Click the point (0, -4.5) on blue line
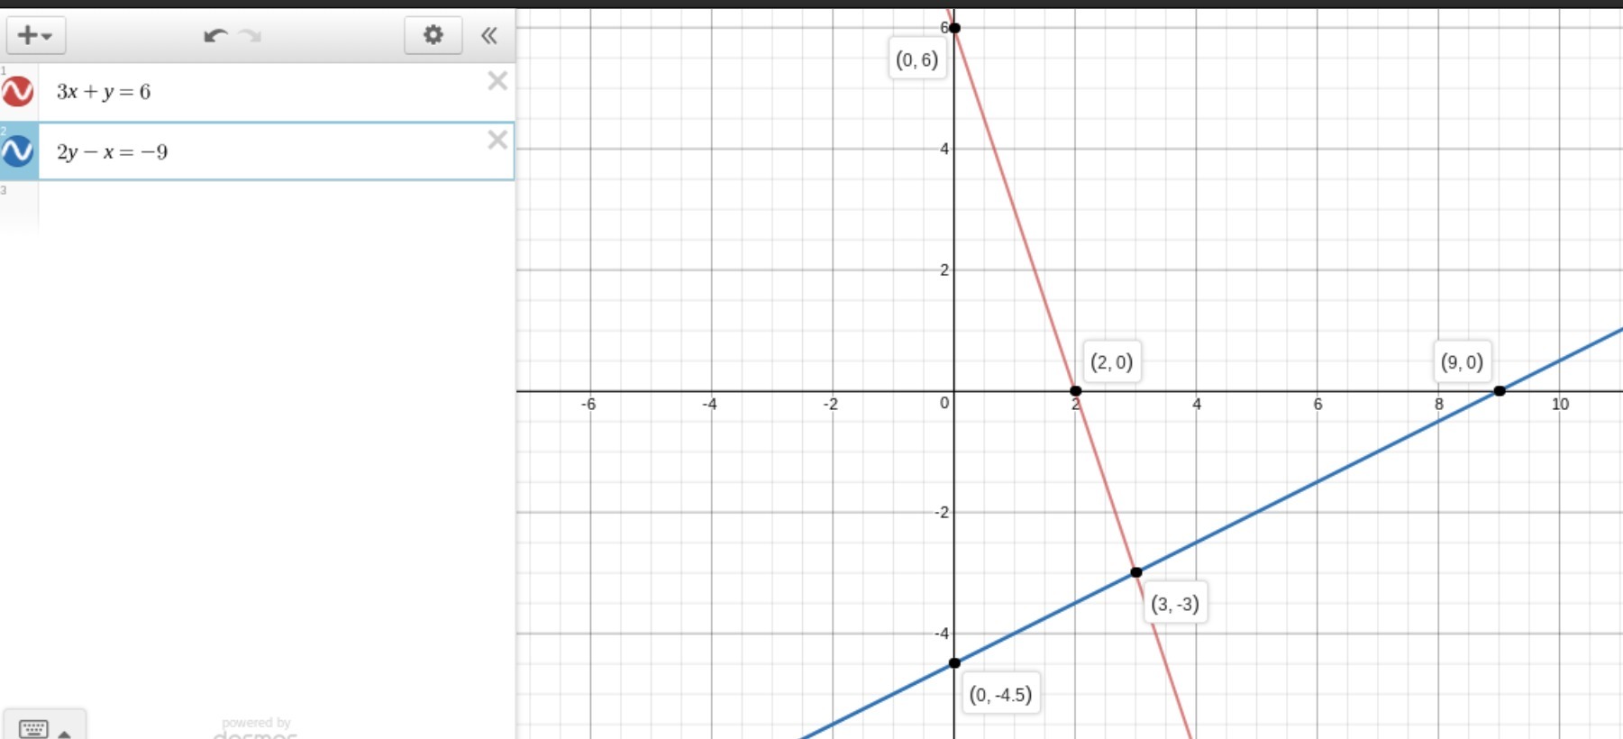This screenshot has height=739, width=1623. (954, 663)
